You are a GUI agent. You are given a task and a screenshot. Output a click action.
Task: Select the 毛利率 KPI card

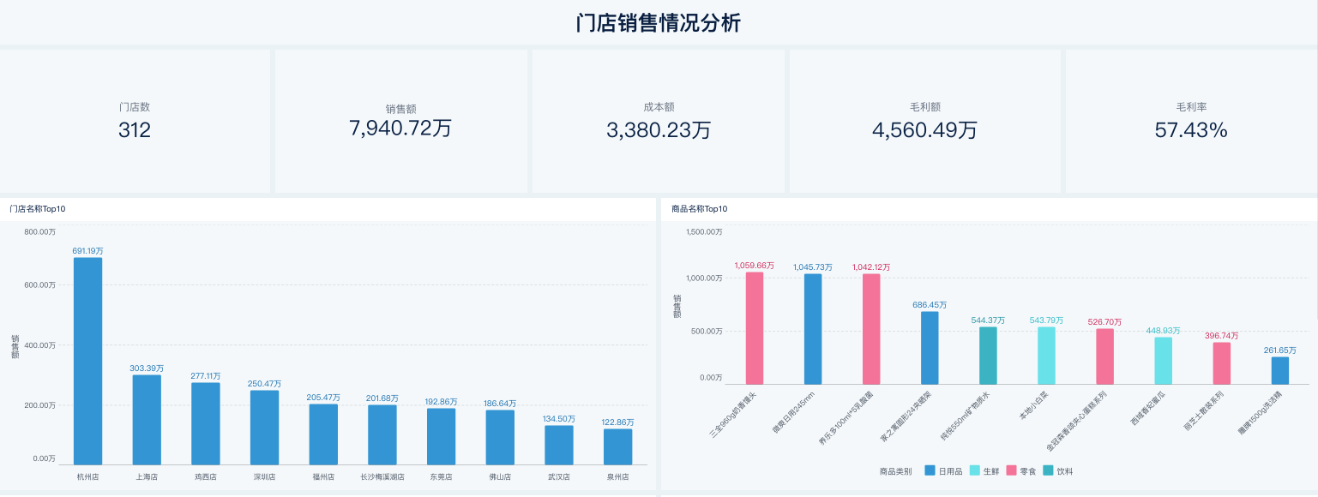point(1191,121)
